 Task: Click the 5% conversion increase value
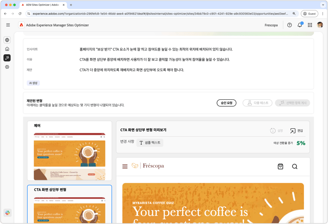coord(301,143)
